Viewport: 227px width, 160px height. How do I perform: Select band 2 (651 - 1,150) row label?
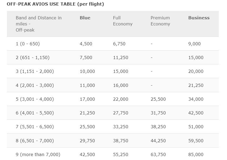(33, 57)
